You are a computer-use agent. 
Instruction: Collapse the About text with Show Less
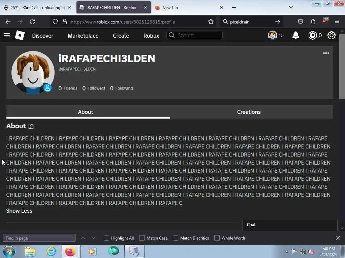pos(19,211)
